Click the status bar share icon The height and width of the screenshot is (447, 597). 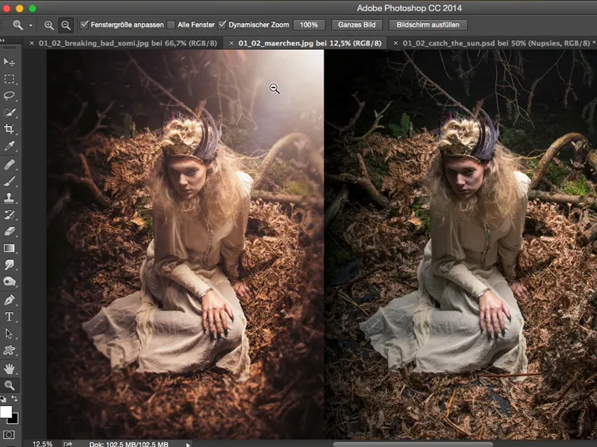click(x=68, y=444)
